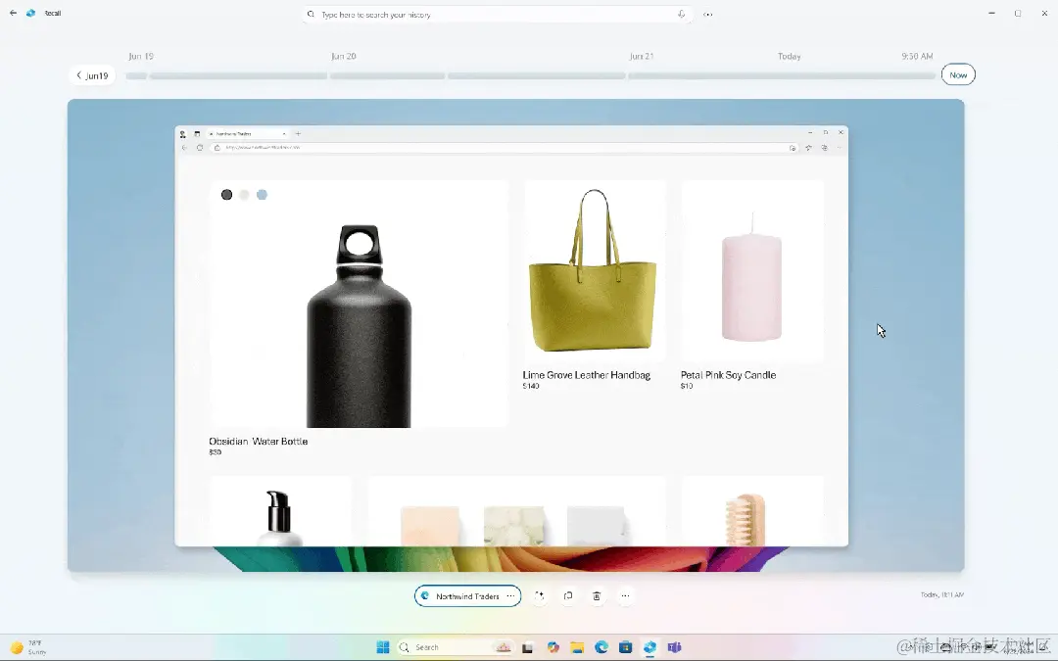Click the Petal Pink Soy Candle image
Image resolution: width=1058 pixels, height=661 pixels.
tap(752, 271)
